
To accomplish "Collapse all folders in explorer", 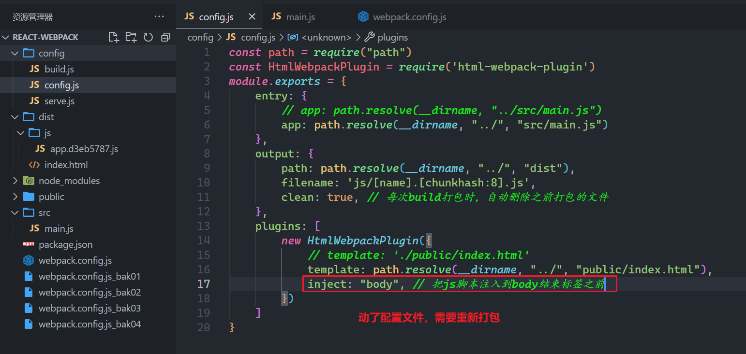I will 166,37.
